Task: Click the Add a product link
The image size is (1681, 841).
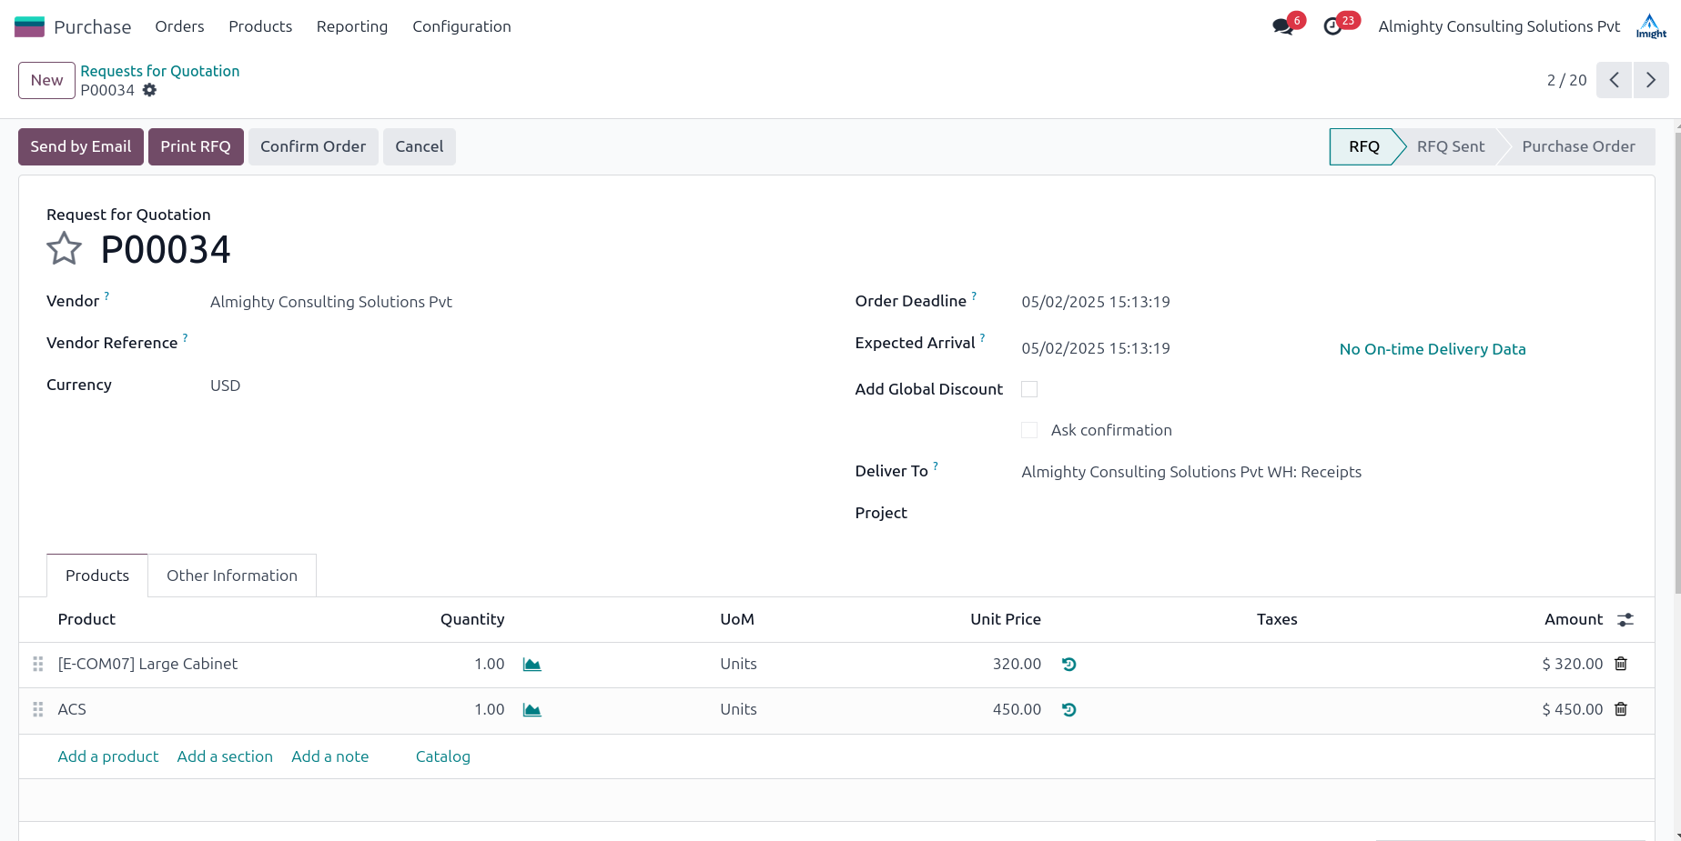Action: coord(108,756)
